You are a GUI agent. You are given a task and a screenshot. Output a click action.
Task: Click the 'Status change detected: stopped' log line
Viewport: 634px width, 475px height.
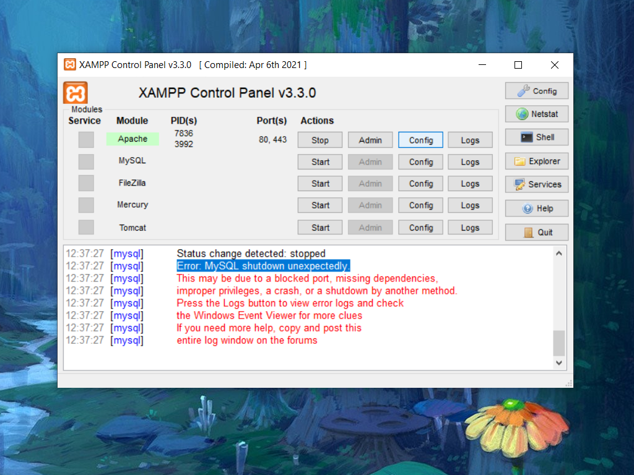point(251,254)
